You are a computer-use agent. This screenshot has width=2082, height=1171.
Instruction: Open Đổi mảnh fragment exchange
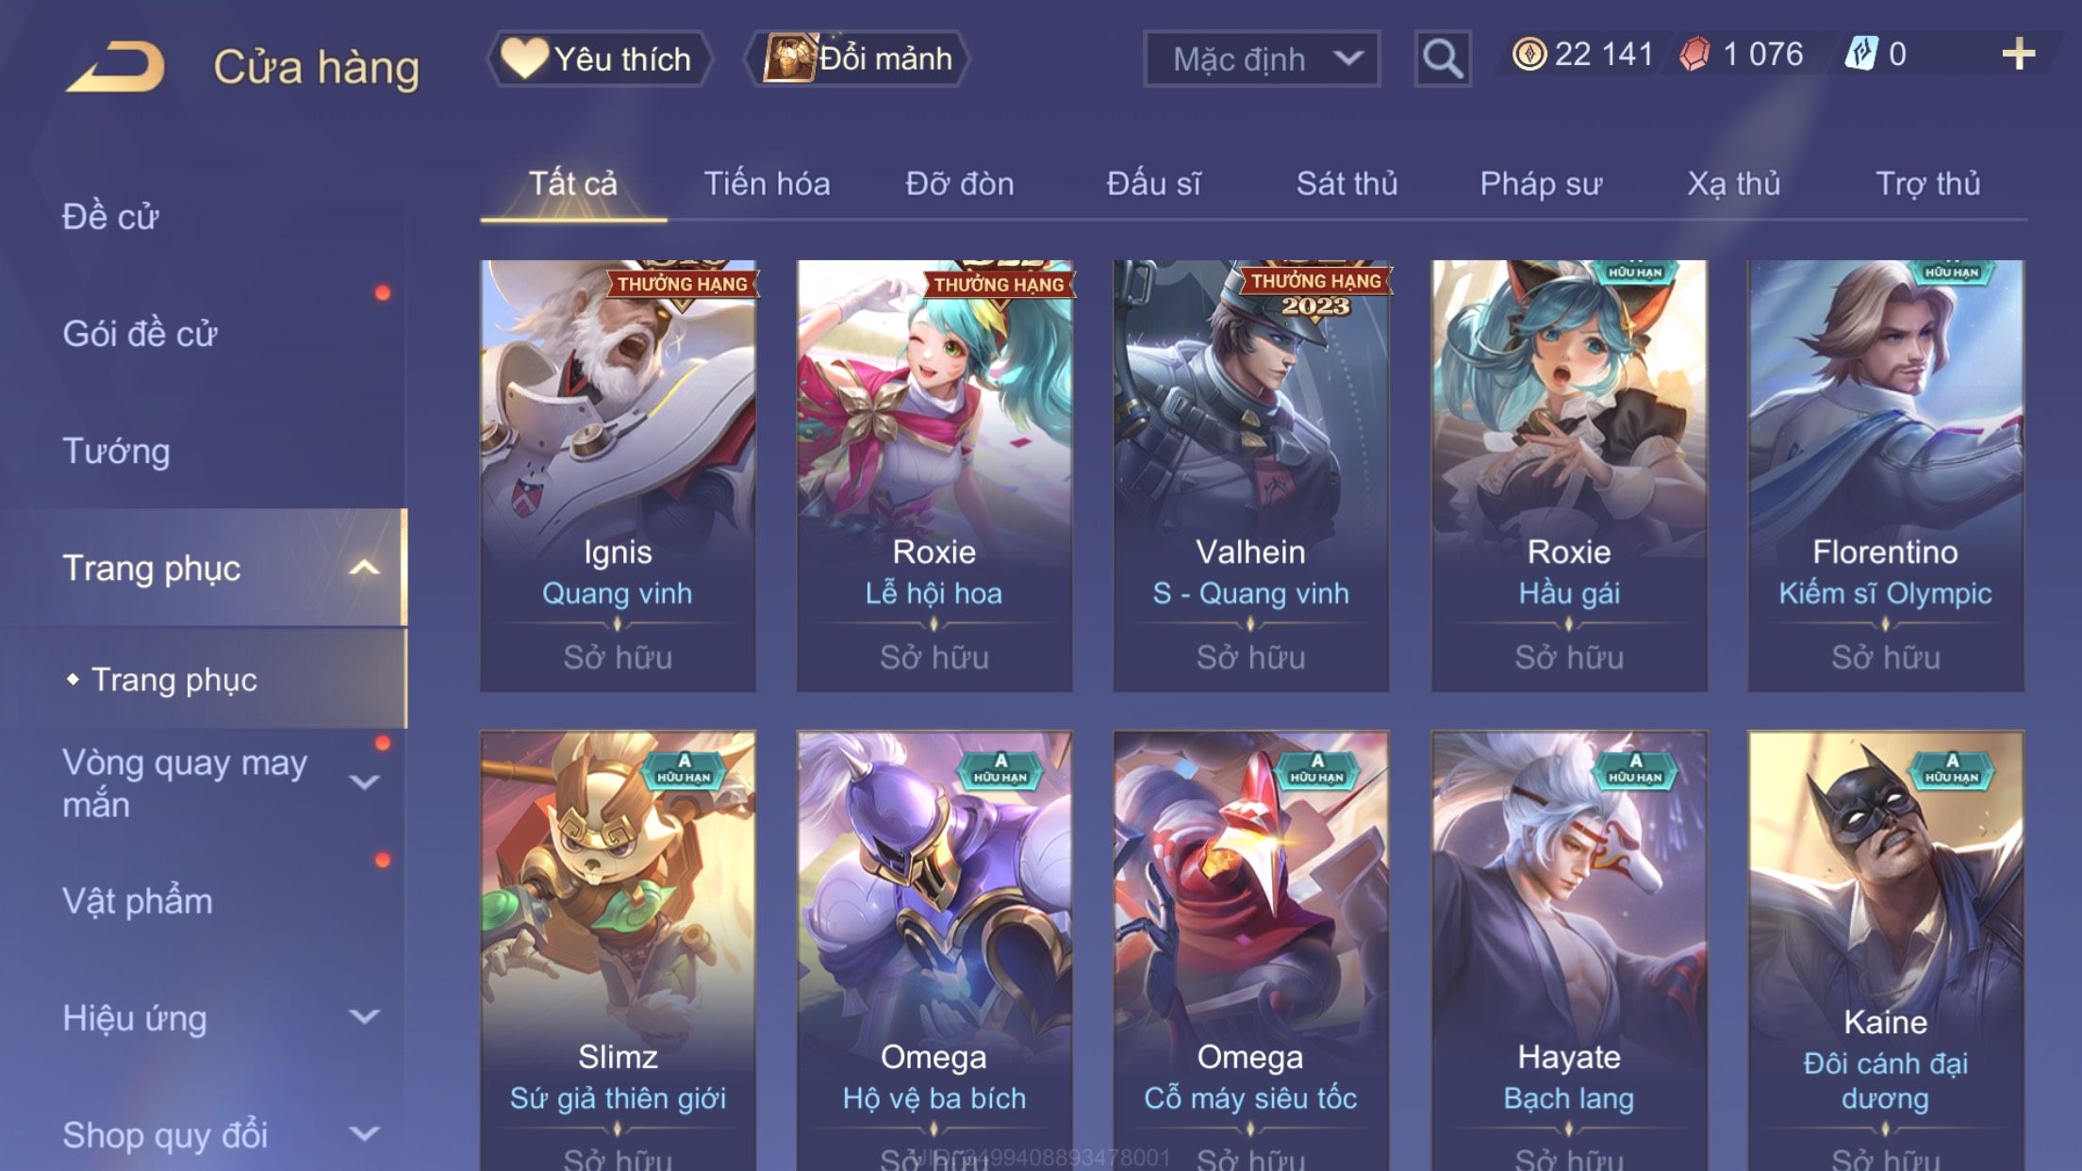[x=857, y=58]
